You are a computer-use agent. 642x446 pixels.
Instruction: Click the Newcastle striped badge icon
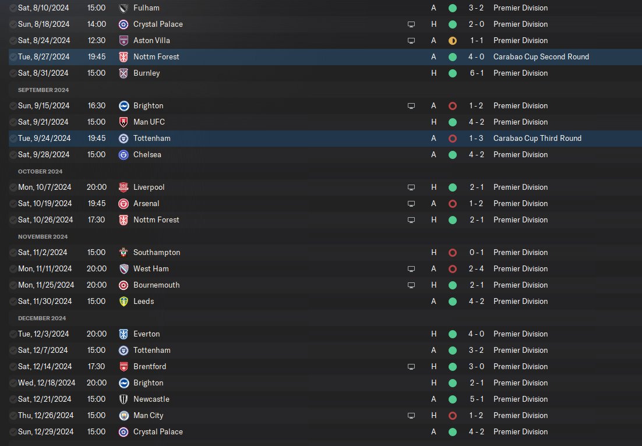[x=124, y=399]
